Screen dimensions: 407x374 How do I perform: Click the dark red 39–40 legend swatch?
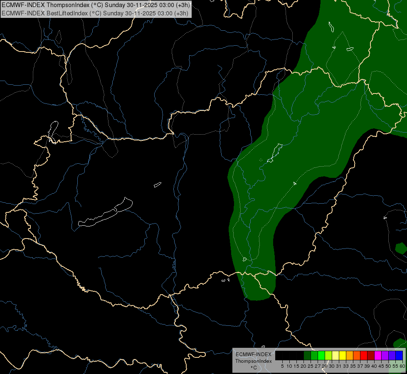[371, 355]
